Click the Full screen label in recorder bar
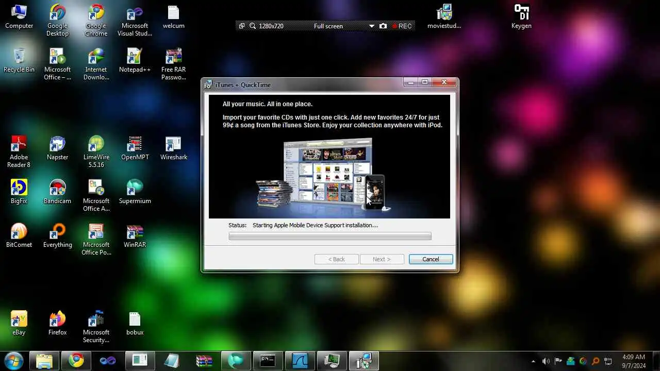 [x=328, y=26]
